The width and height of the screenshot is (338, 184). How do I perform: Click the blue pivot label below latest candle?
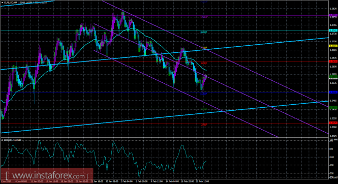pos(204,94)
